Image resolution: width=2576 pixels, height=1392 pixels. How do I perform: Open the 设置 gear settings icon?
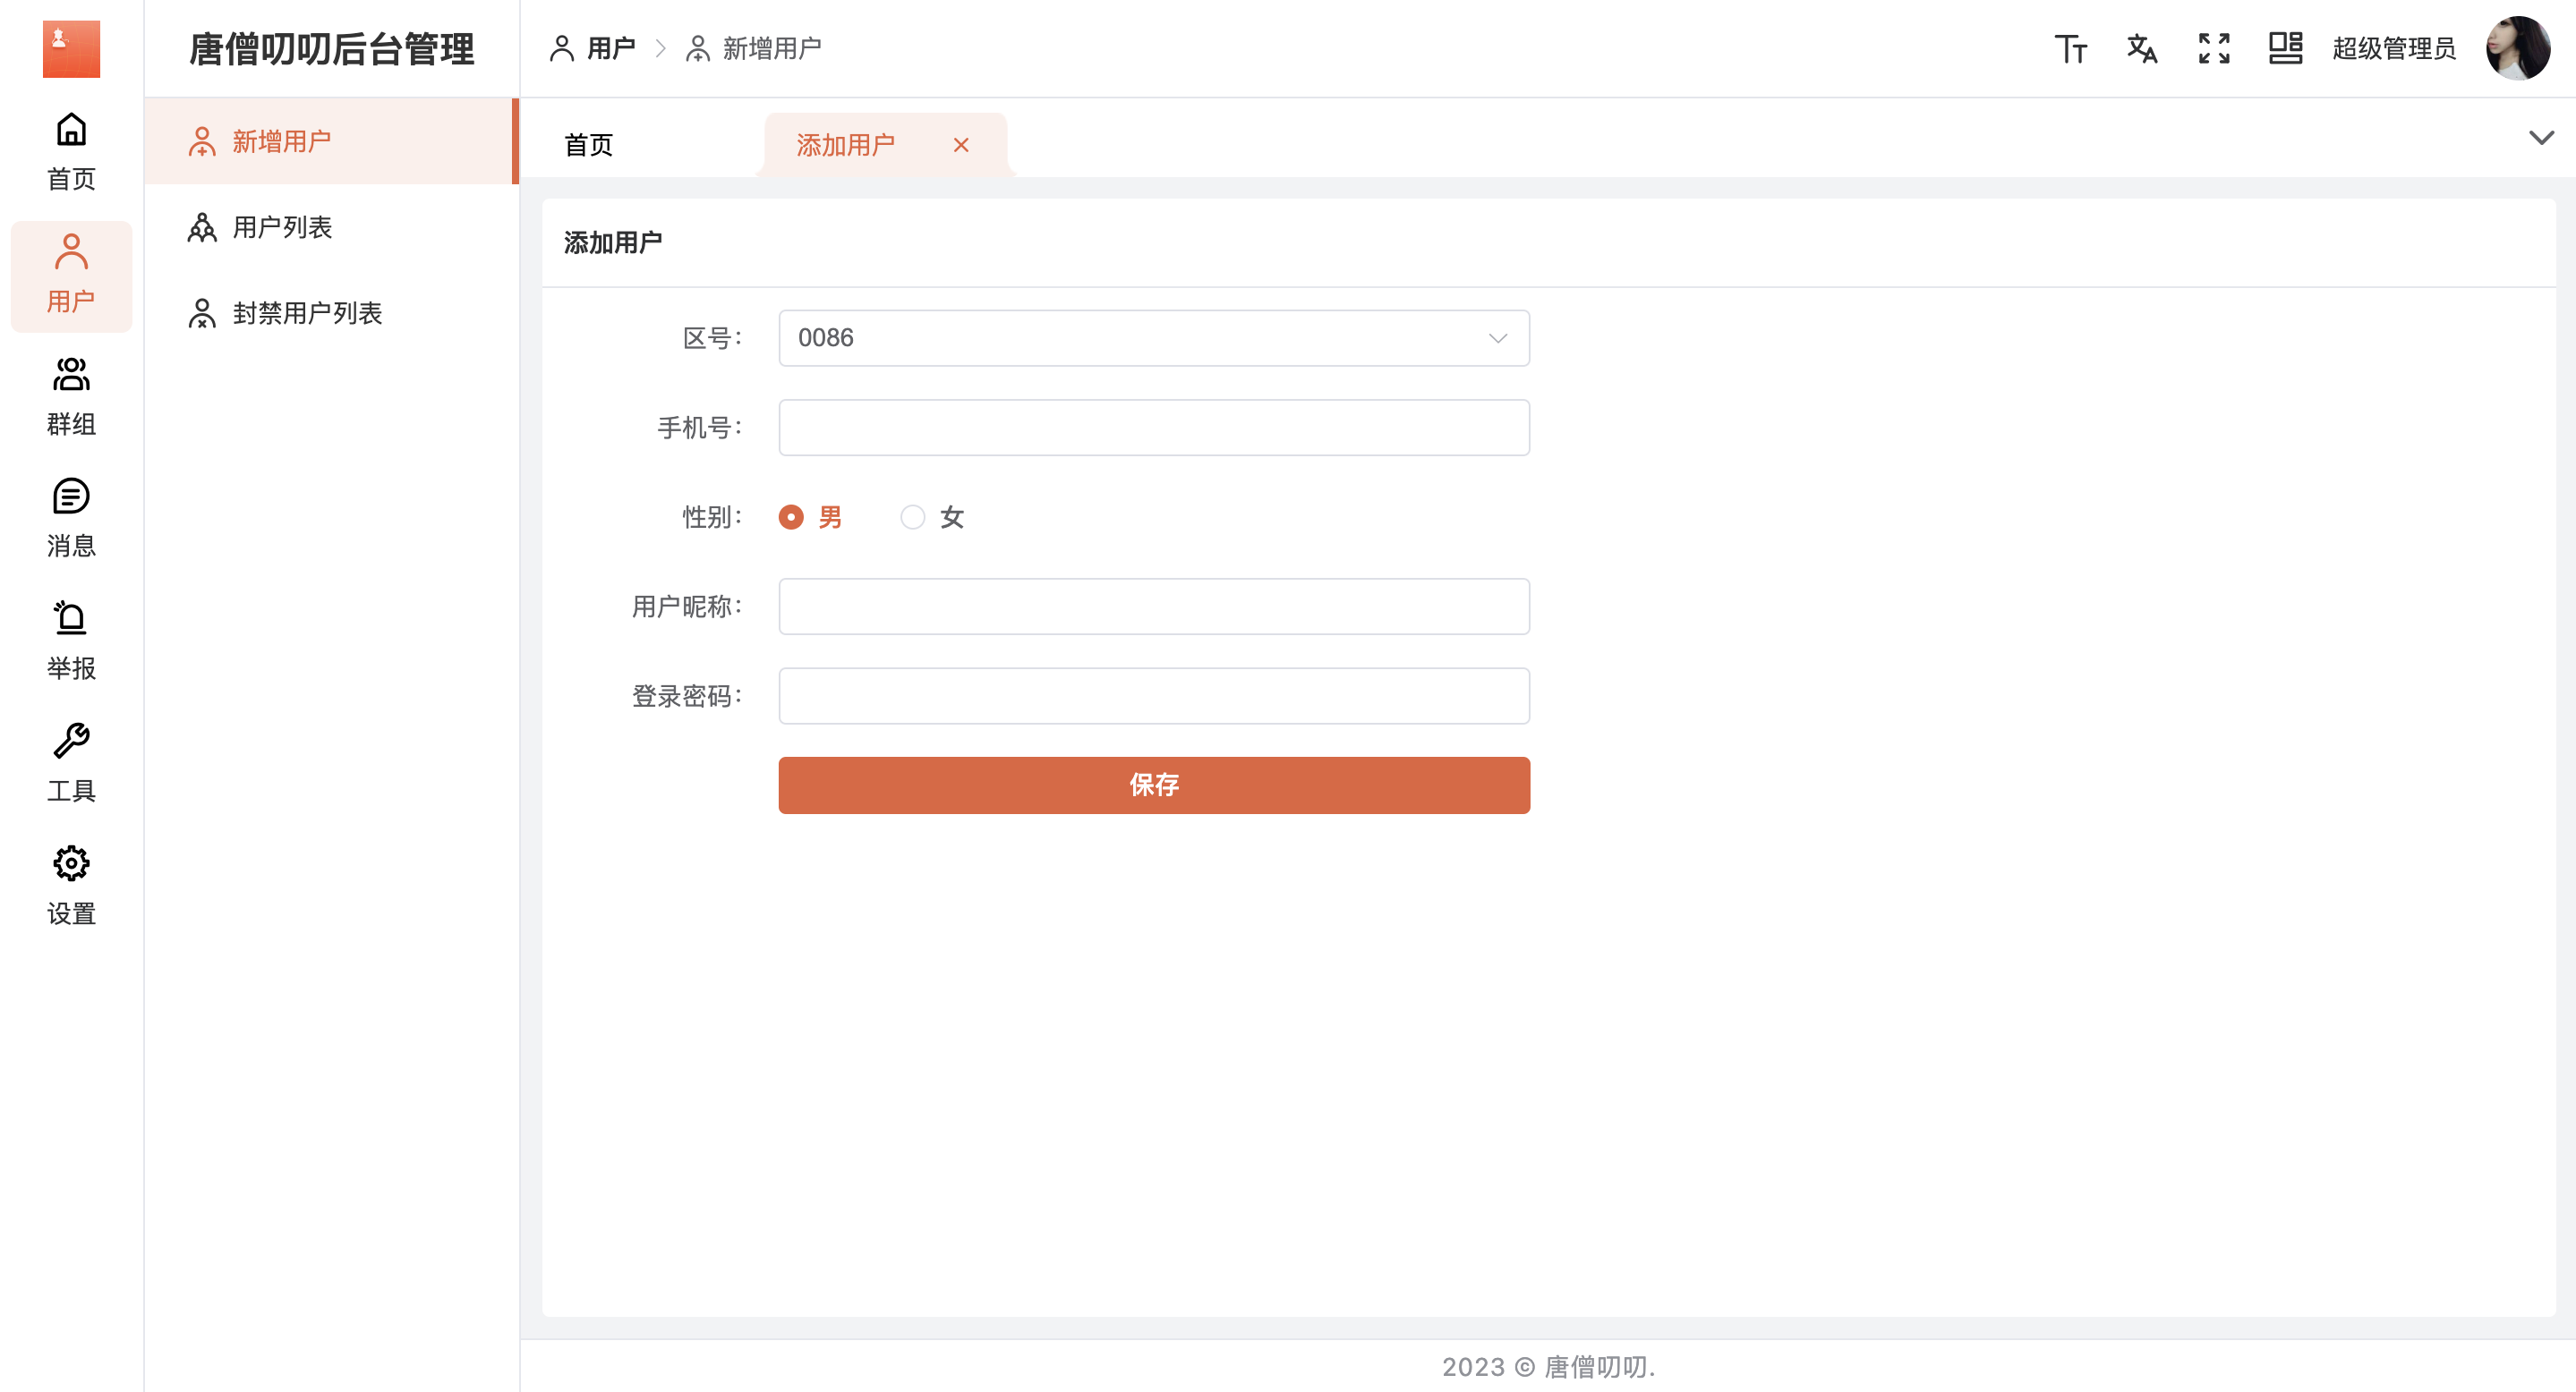click(71, 864)
